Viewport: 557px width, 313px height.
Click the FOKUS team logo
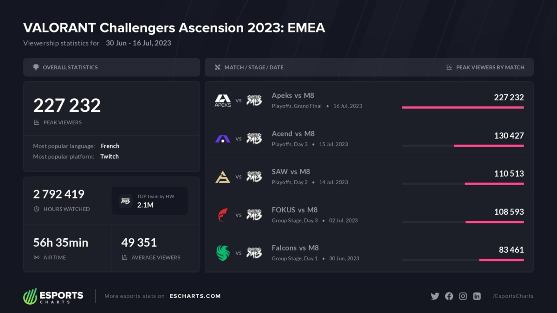coord(223,215)
